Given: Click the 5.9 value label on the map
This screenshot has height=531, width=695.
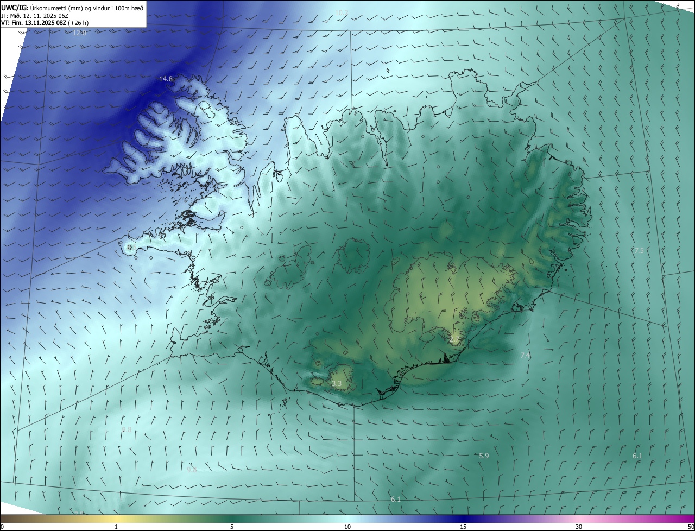Looking at the screenshot, I should click(484, 456).
